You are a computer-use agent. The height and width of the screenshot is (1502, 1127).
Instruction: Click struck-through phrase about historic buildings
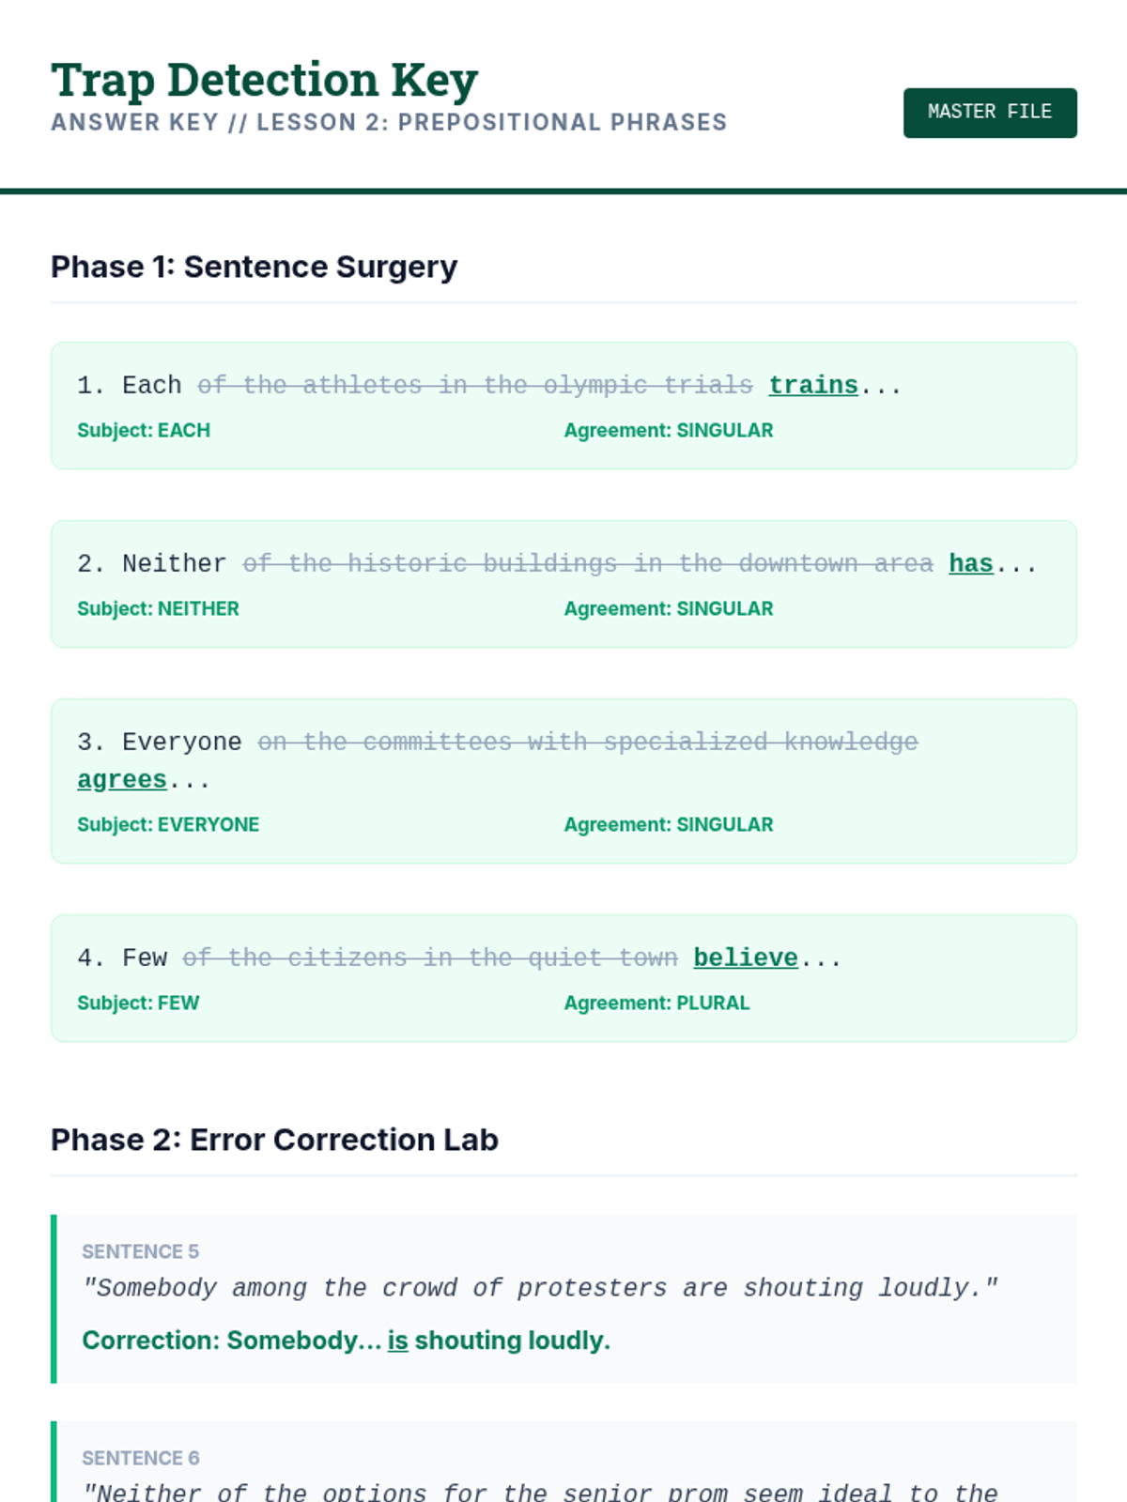click(587, 564)
